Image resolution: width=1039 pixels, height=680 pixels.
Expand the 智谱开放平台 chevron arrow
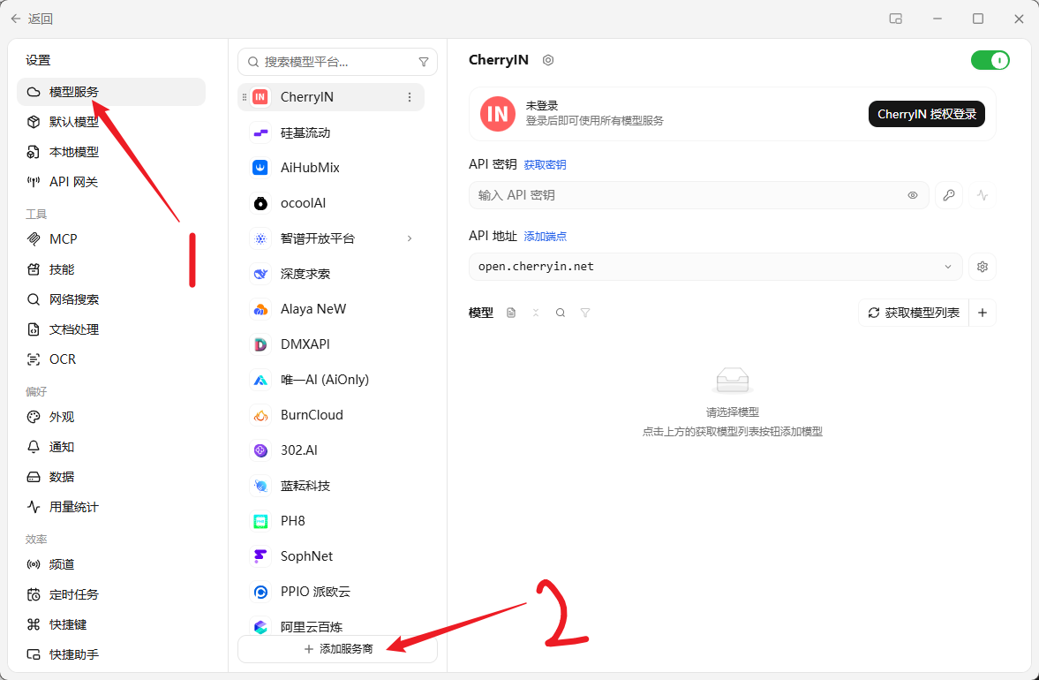click(410, 238)
